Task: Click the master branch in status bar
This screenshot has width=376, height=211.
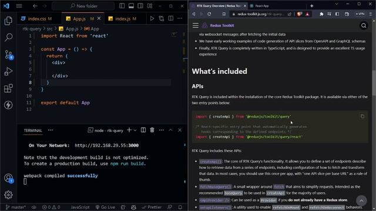Action: (x=16, y=207)
